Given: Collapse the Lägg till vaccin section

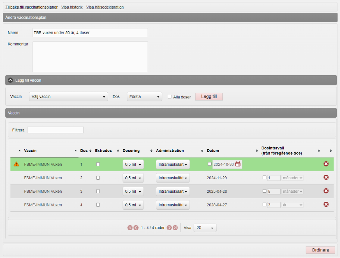Looking at the screenshot, I should click(11, 80).
